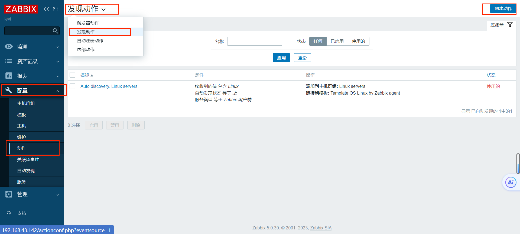Click the Configuration wrench icon
Image resolution: width=520 pixels, height=234 pixels.
tap(9, 90)
